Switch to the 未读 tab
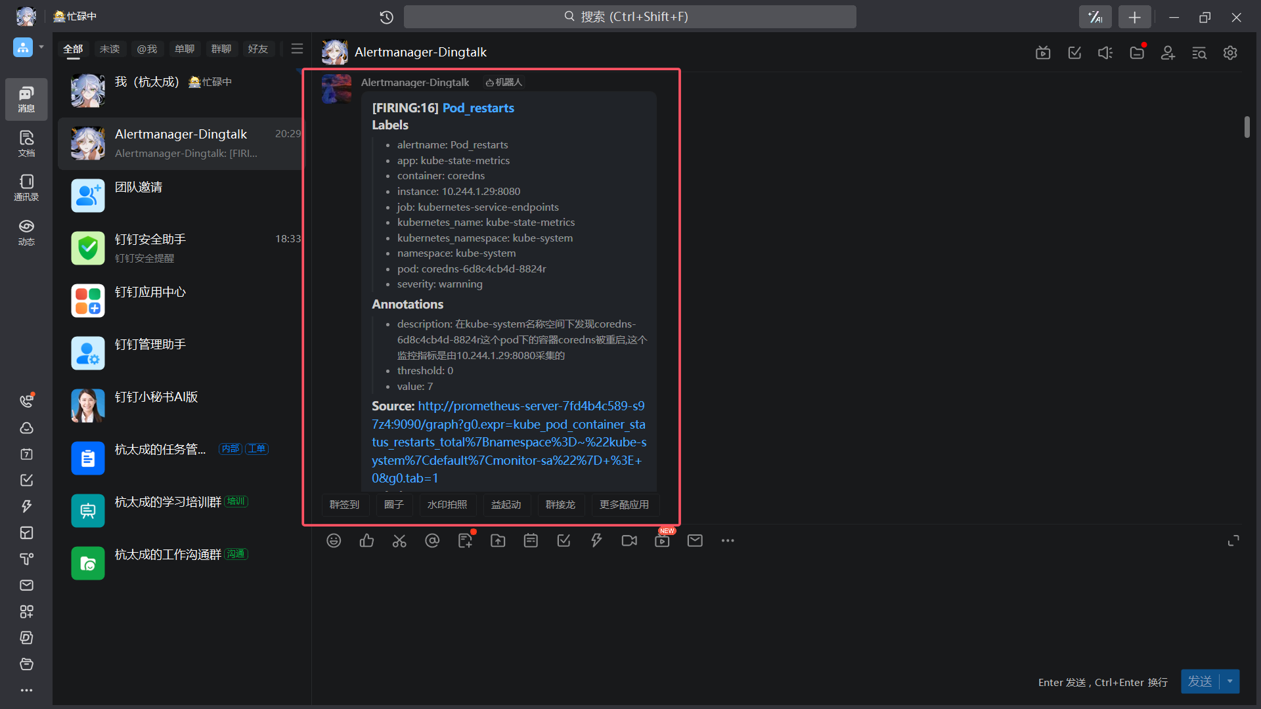 pyautogui.click(x=110, y=49)
